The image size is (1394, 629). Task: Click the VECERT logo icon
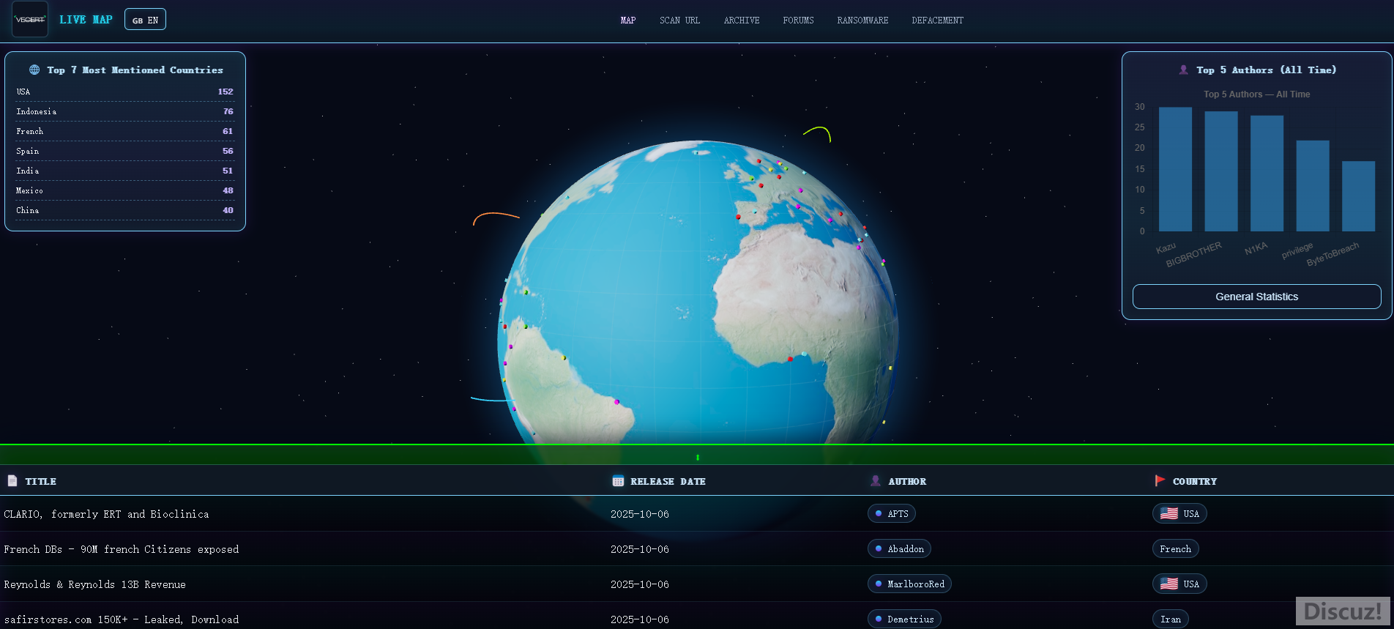[x=30, y=20]
